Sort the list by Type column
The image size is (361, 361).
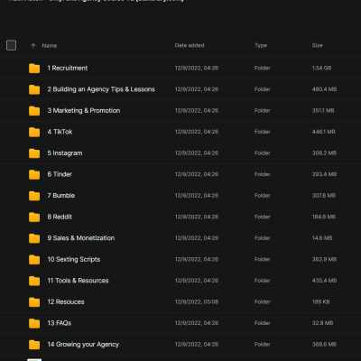261,45
